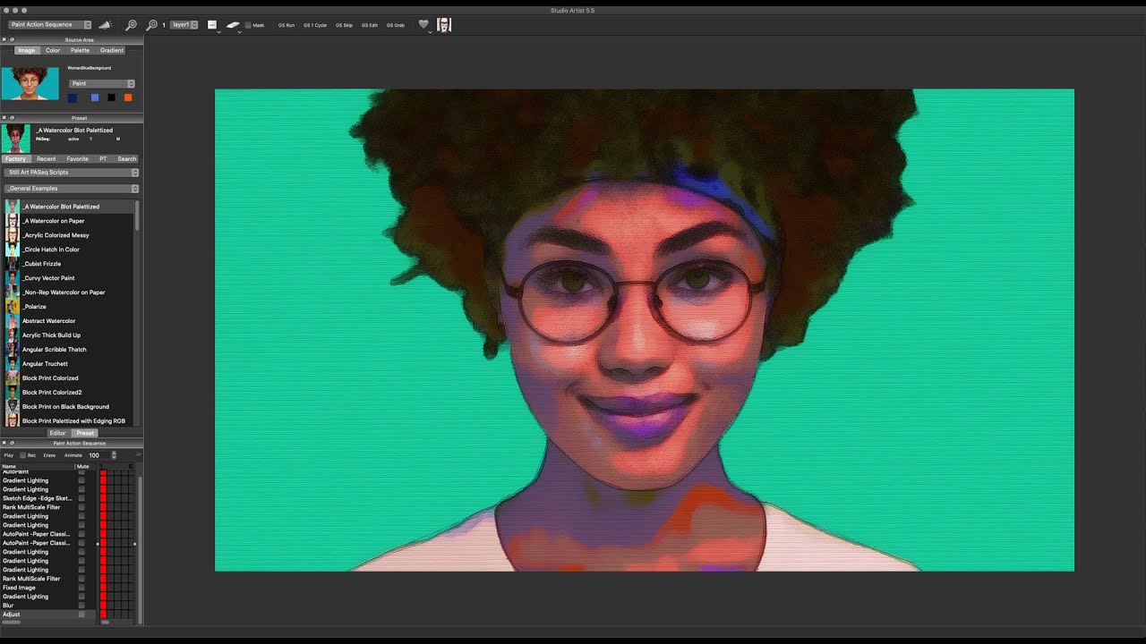Close the Paint Action Sequence panel X icon

[4, 443]
